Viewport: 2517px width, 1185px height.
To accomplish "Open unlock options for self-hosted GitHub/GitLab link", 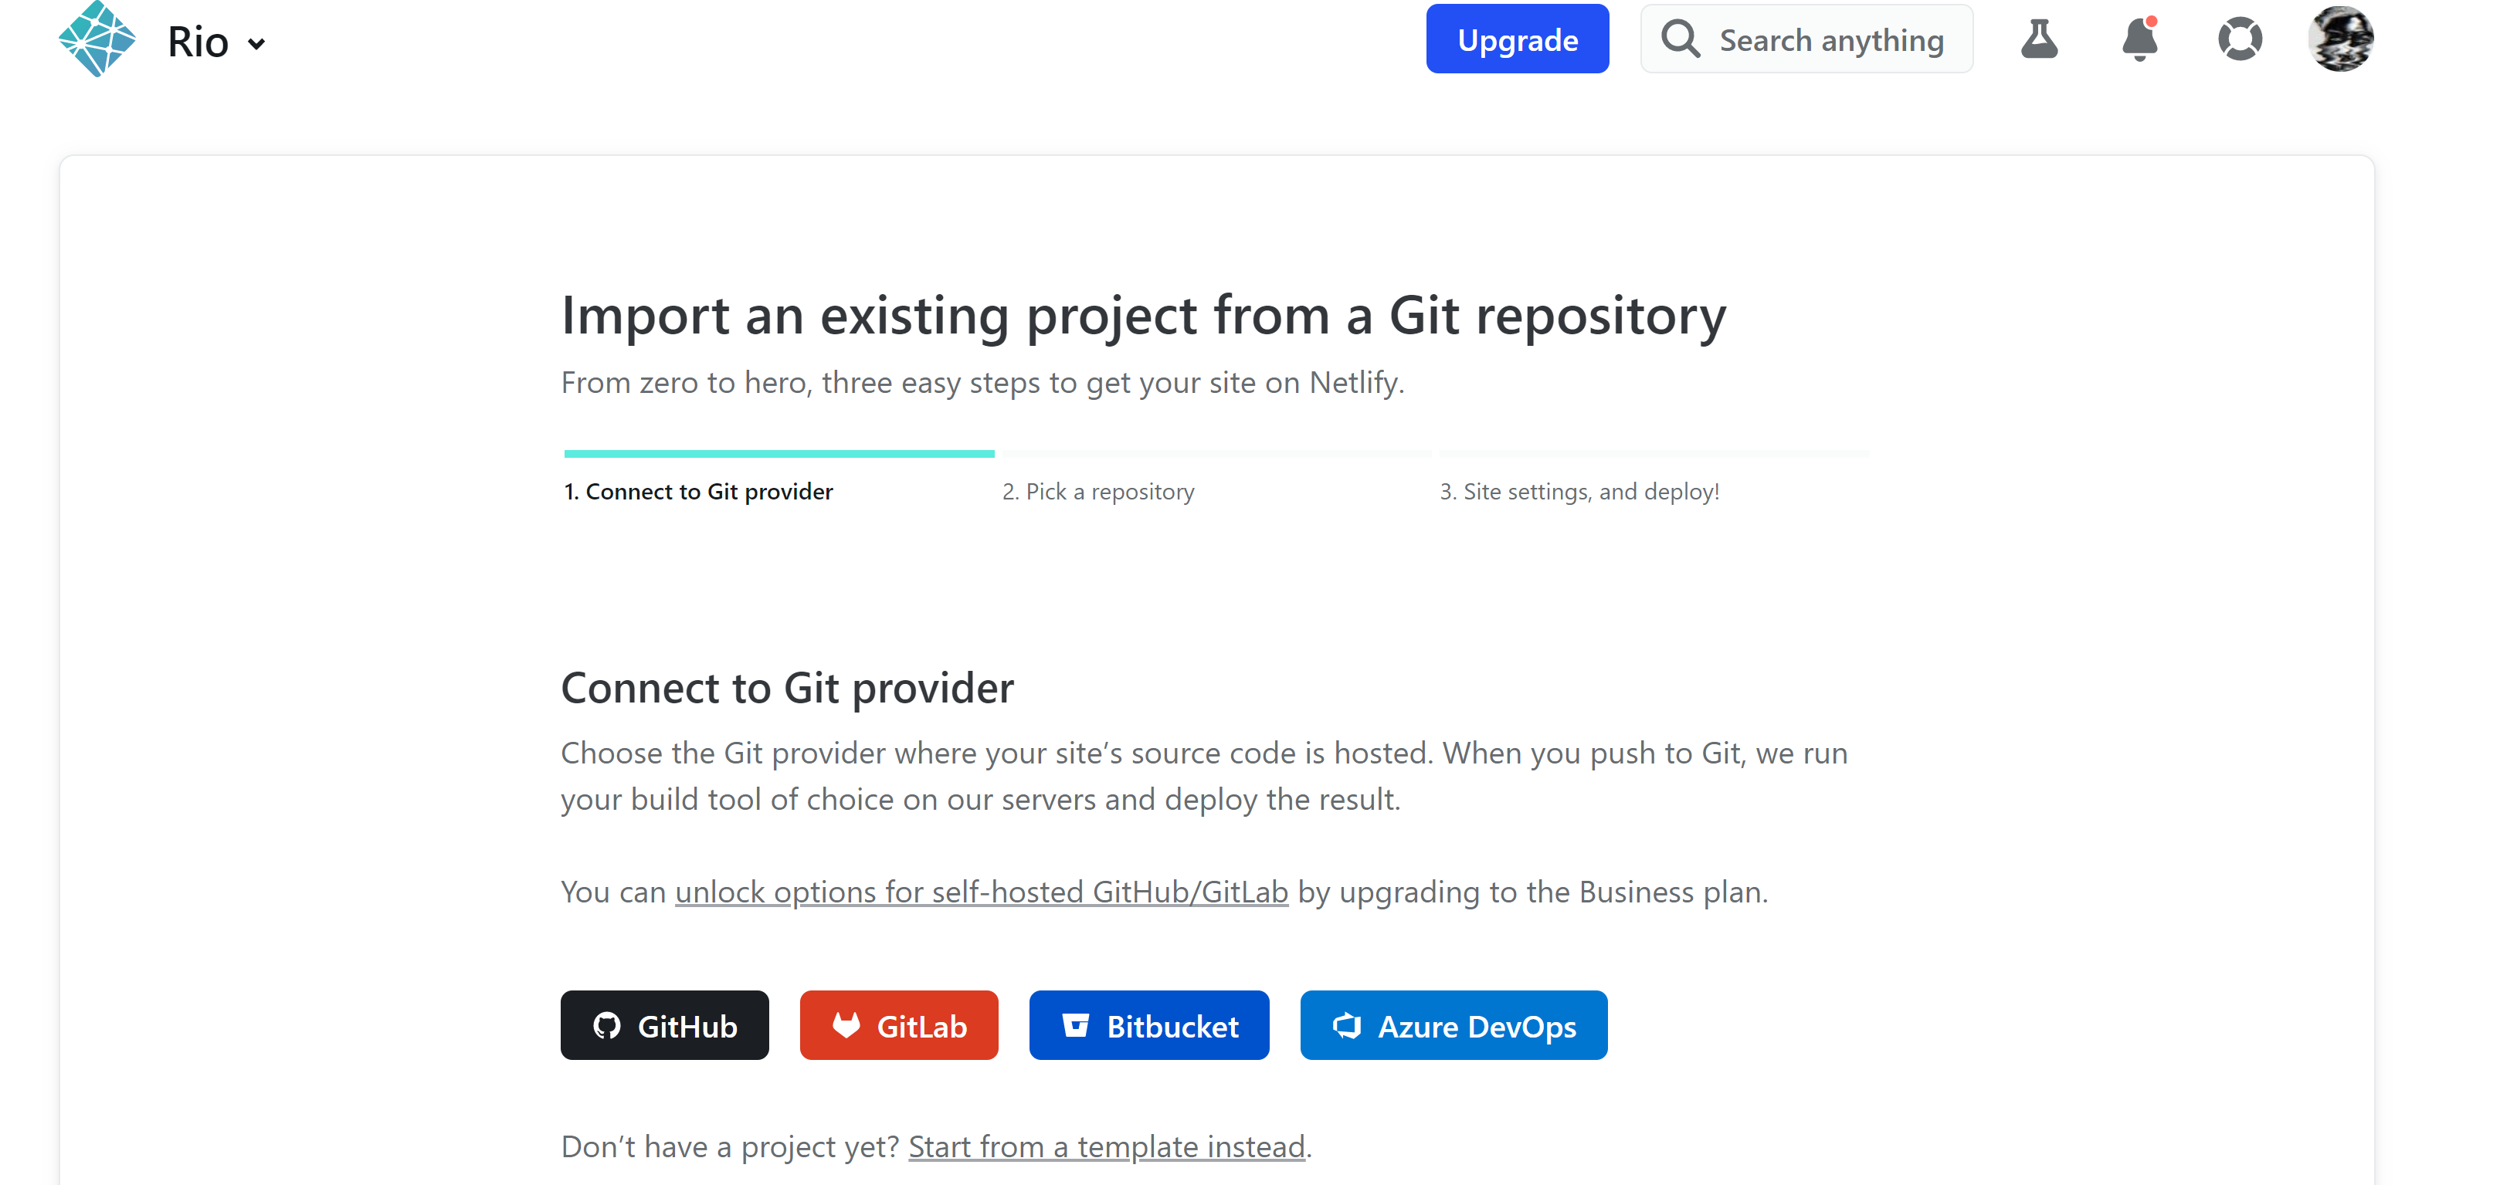I will [981, 892].
